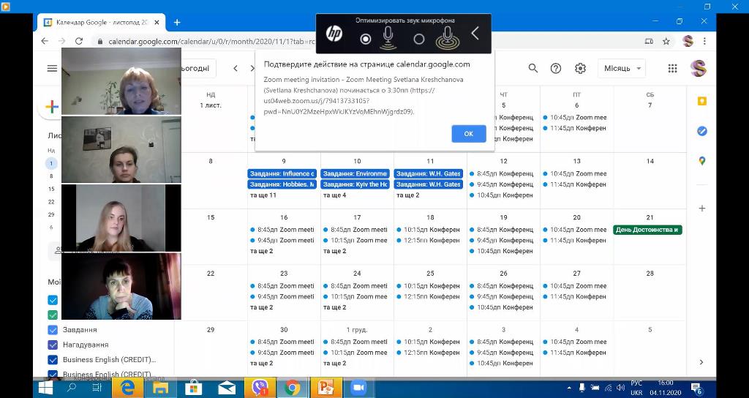Select day 28 in month grid

point(650,274)
